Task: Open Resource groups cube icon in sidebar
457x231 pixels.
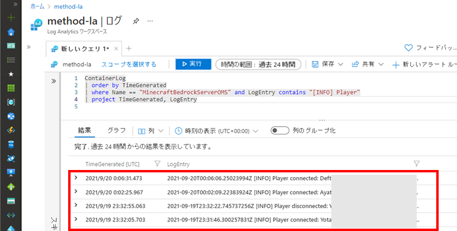Action: tap(11, 102)
